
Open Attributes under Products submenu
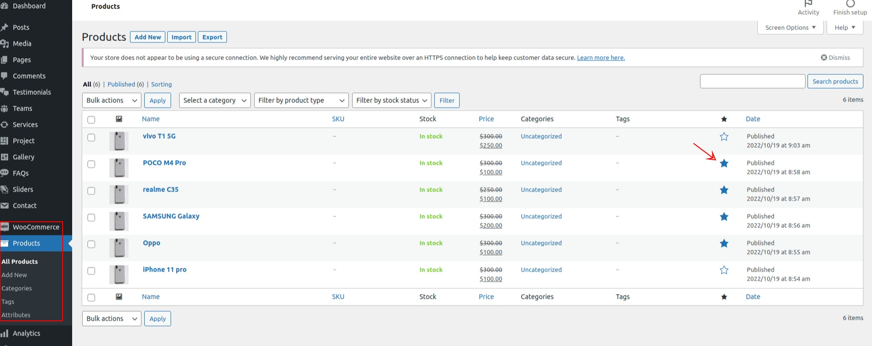click(16, 315)
